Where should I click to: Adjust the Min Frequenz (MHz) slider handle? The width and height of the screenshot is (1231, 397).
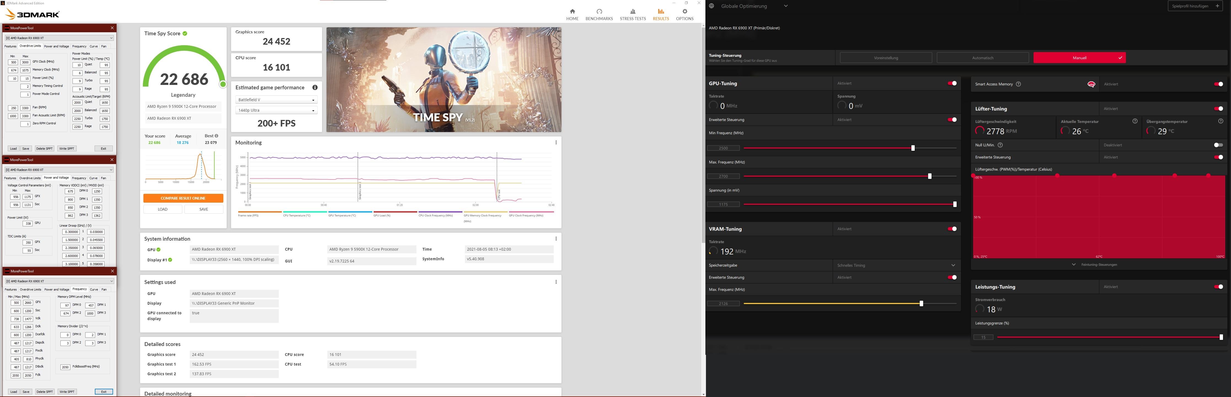(x=913, y=148)
